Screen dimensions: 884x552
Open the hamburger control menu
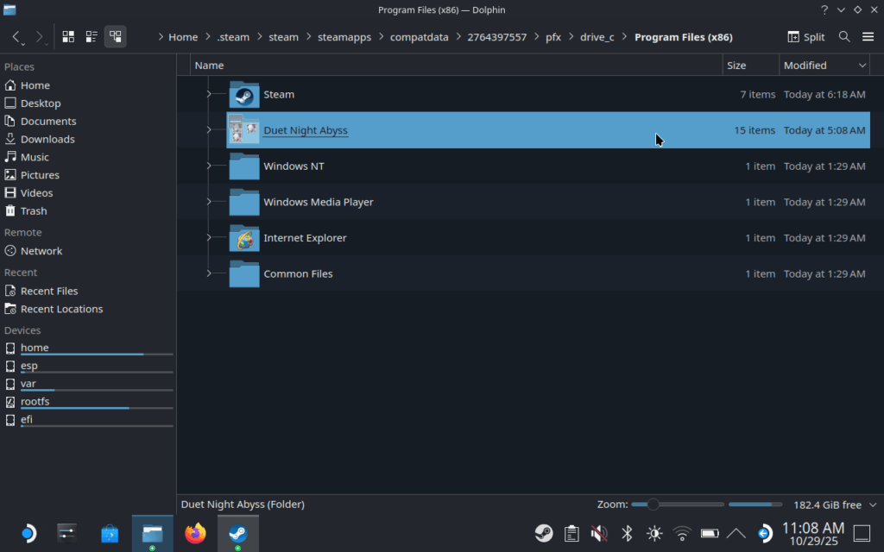tap(868, 36)
